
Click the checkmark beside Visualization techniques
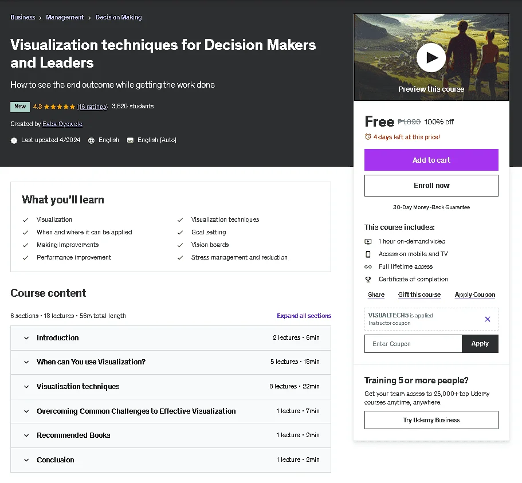[x=180, y=220]
